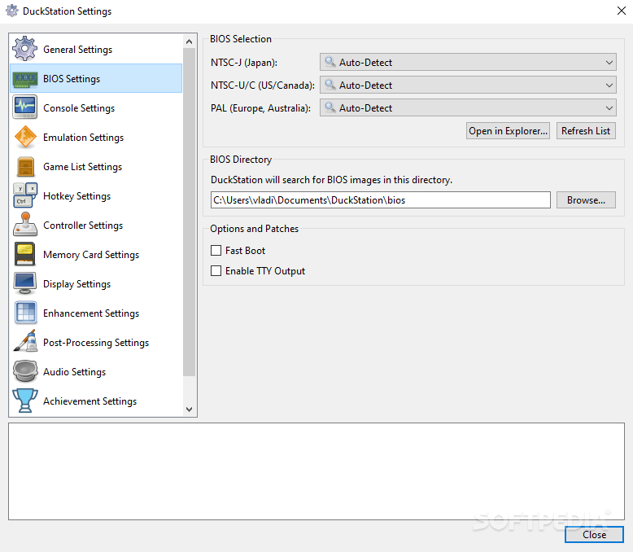Click the settings list scroll down arrow

click(x=189, y=410)
